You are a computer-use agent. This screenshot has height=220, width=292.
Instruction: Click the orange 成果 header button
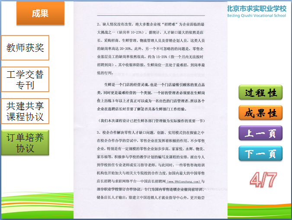[x=40, y=13]
